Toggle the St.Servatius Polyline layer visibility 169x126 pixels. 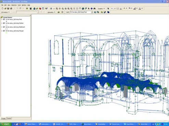pyautogui.click(x=4, y=23)
